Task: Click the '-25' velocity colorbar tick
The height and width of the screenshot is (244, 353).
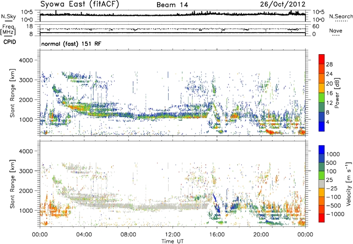Action: [x=331, y=188]
